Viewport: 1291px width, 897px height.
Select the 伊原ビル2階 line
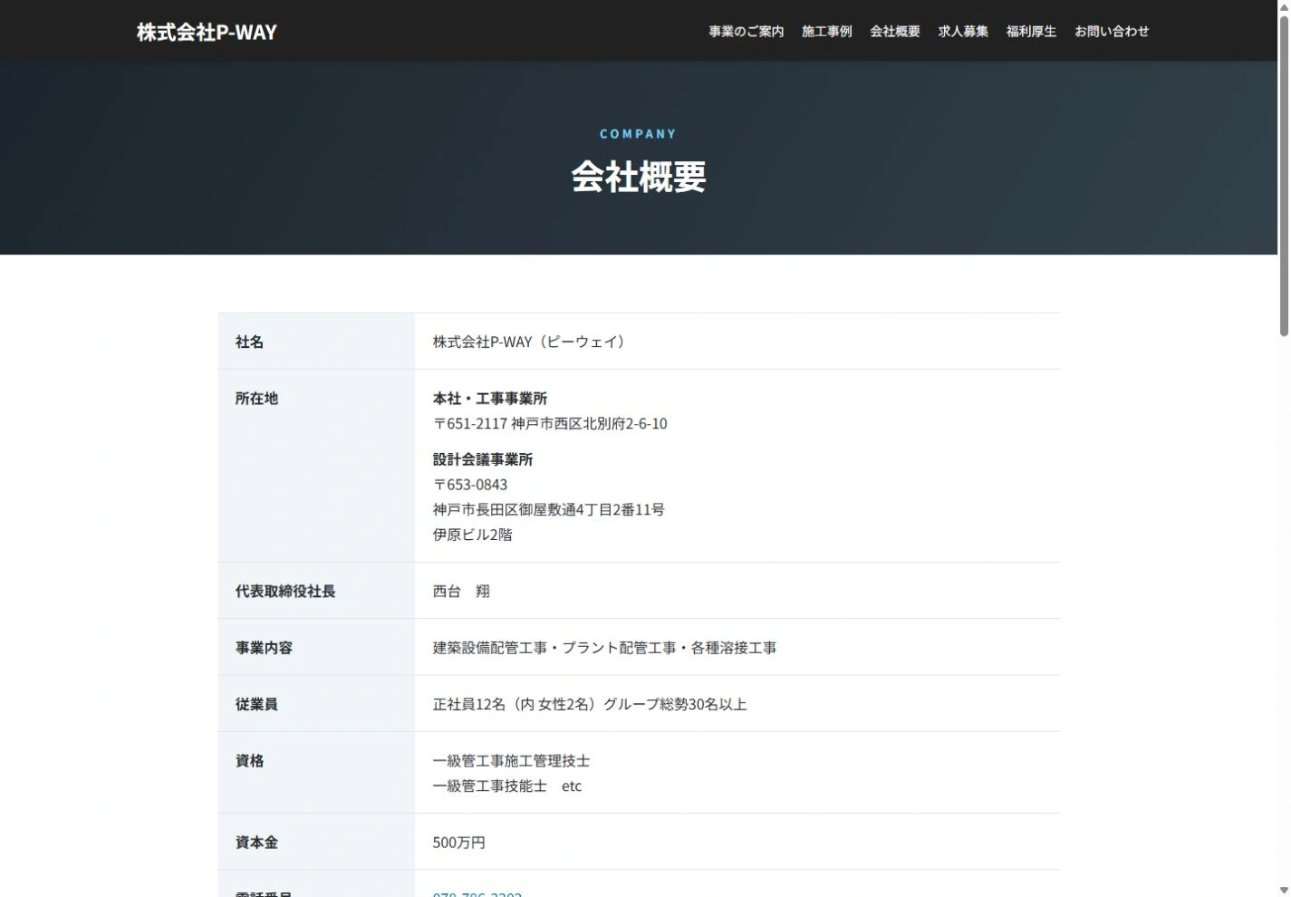point(473,535)
